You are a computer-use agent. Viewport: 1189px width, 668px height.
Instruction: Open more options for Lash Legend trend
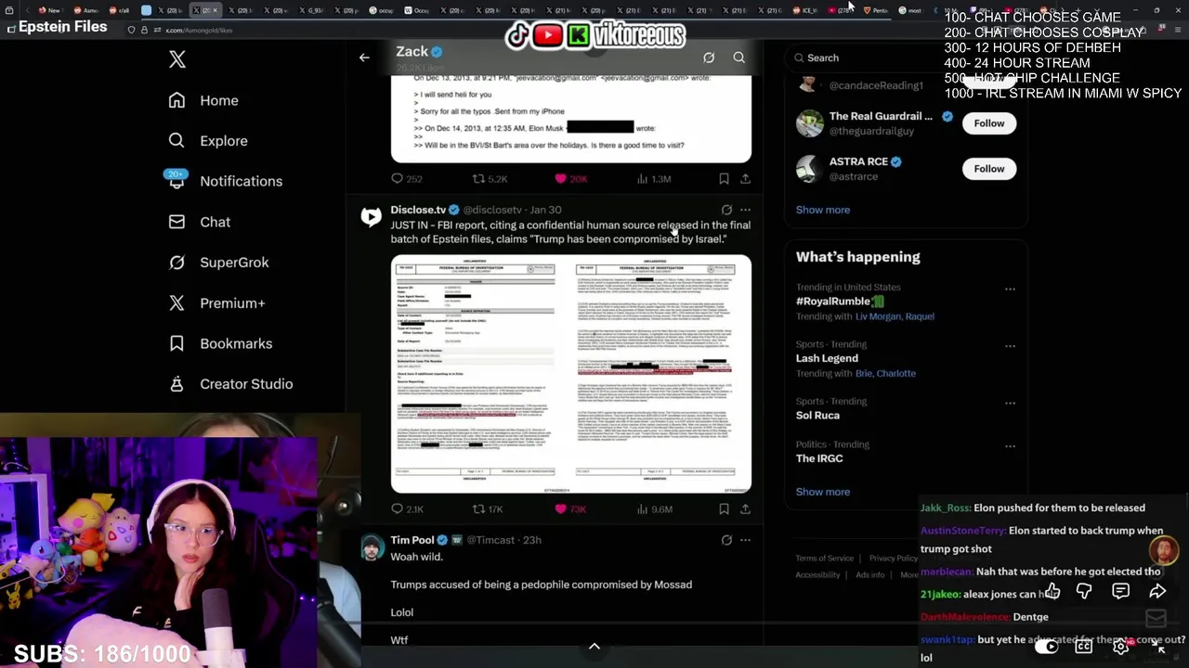(1010, 346)
